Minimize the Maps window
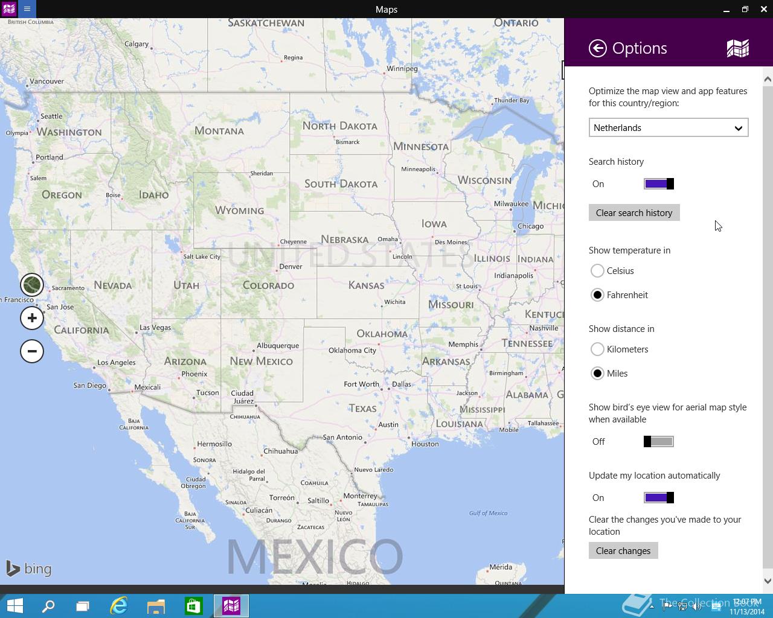 [725, 9]
